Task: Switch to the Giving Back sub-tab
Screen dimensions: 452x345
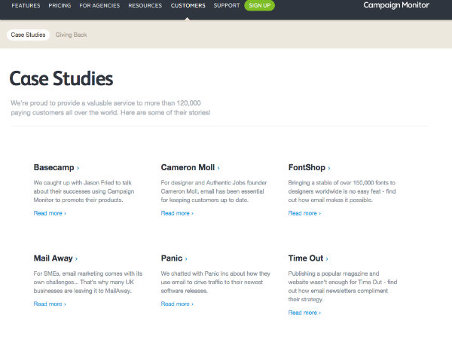Action: [x=71, y=35]
